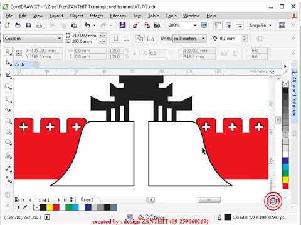Select the Ellipse tool in the toolbox
The image size is (301, 225).
(x=8, y=132)
